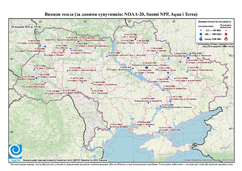Click the large red circle in legend
Screen dimensions: 242x171
click(226, 34)
